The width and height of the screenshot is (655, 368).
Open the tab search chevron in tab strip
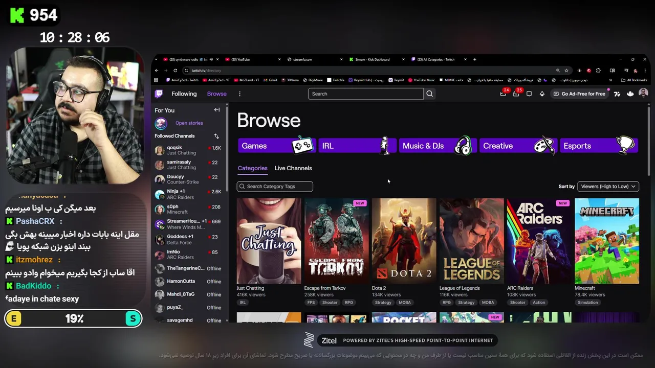(156, 59)
